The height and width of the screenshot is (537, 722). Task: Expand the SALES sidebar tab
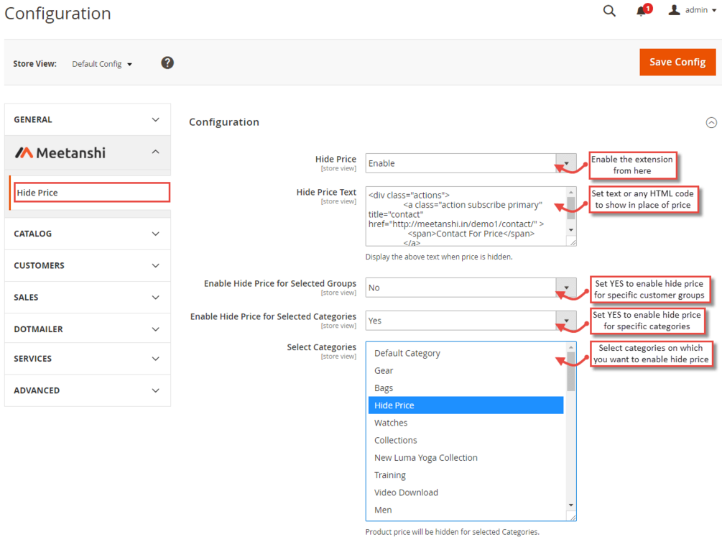point(88,297)
